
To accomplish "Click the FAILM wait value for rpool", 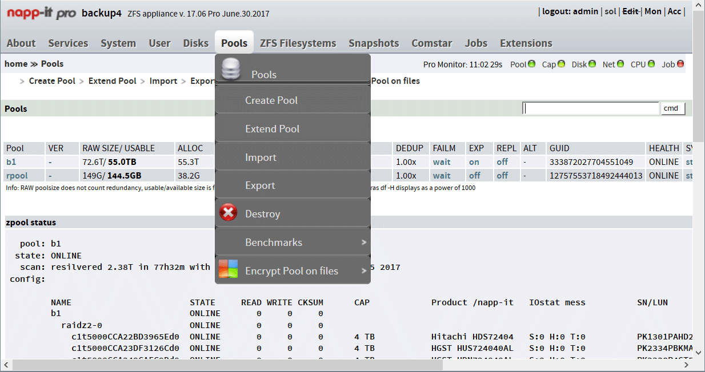I will 442,176.
